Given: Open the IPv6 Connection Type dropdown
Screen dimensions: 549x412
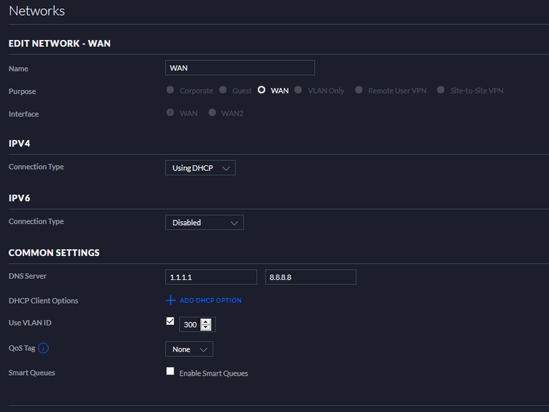Looking at the screenshot, I should tap(205, 222).
